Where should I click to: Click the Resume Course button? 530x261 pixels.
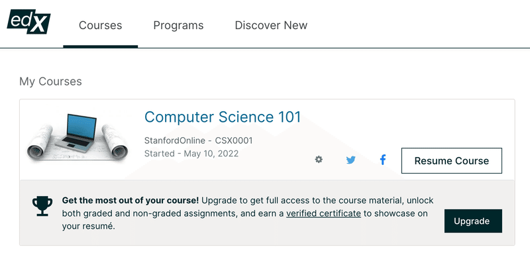[x=452, y=160]
